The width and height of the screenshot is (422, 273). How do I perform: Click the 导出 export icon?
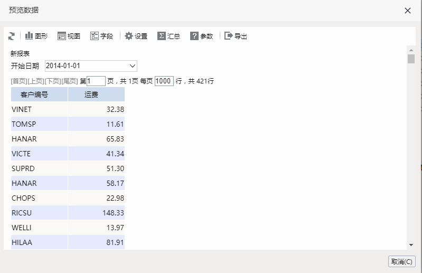click(229, 36)
